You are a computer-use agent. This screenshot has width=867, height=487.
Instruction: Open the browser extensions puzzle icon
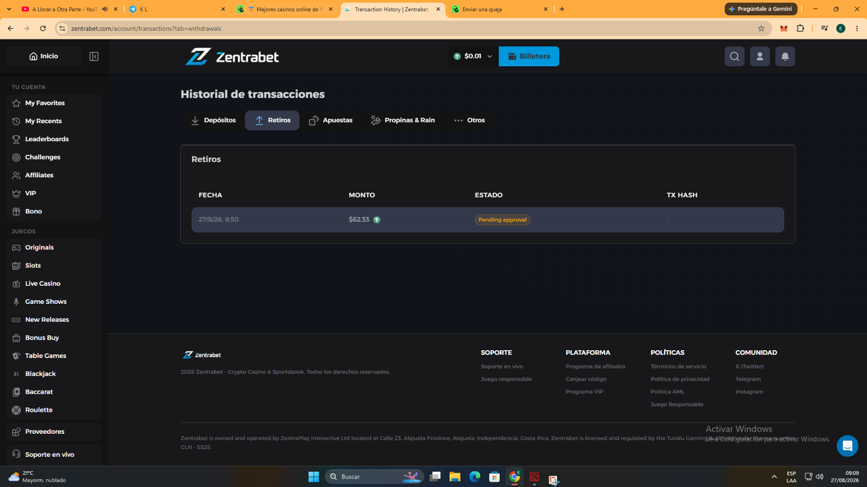click(801, 28)
